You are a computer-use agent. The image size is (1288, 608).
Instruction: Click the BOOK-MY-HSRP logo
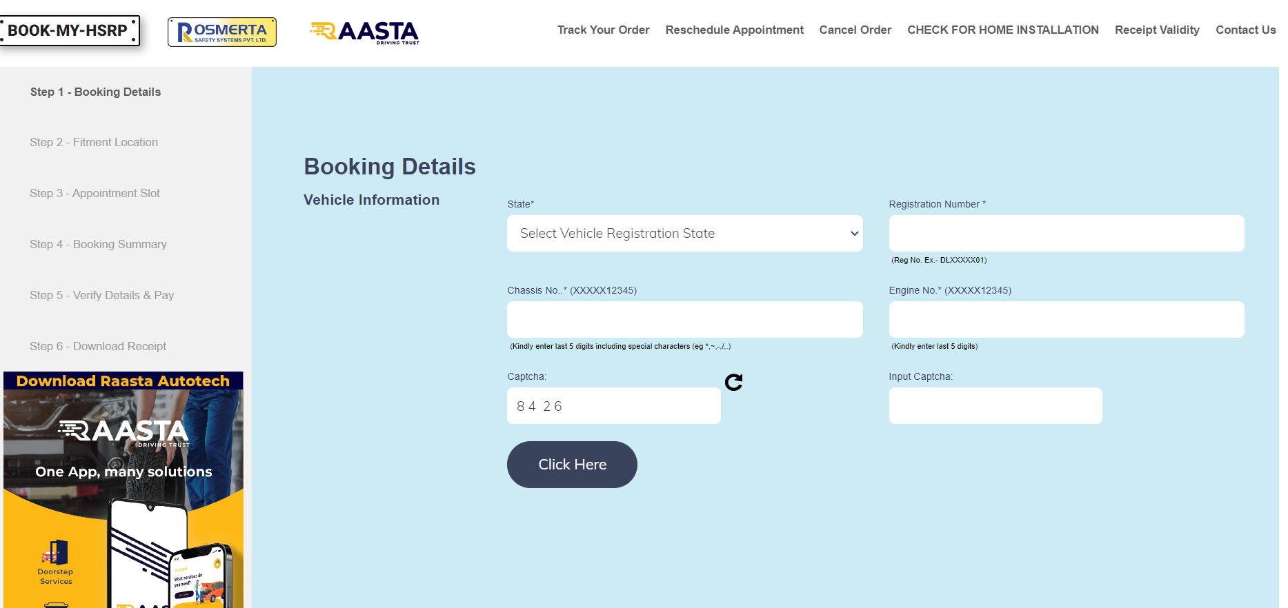click(x=69, y=31)
